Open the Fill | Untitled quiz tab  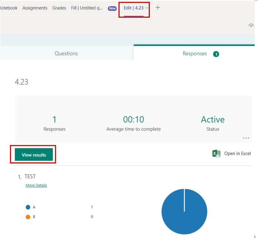tap(87, 8)
